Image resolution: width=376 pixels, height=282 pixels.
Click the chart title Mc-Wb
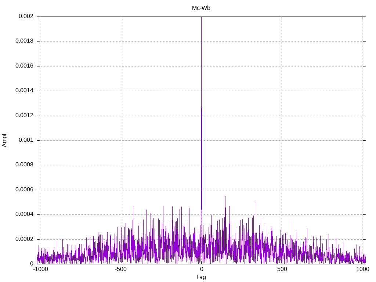click(201, 8)
